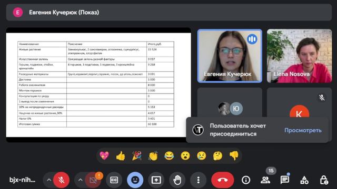
Task: Click the meeting code bjx-nih label
Action: tap(22, 180)
